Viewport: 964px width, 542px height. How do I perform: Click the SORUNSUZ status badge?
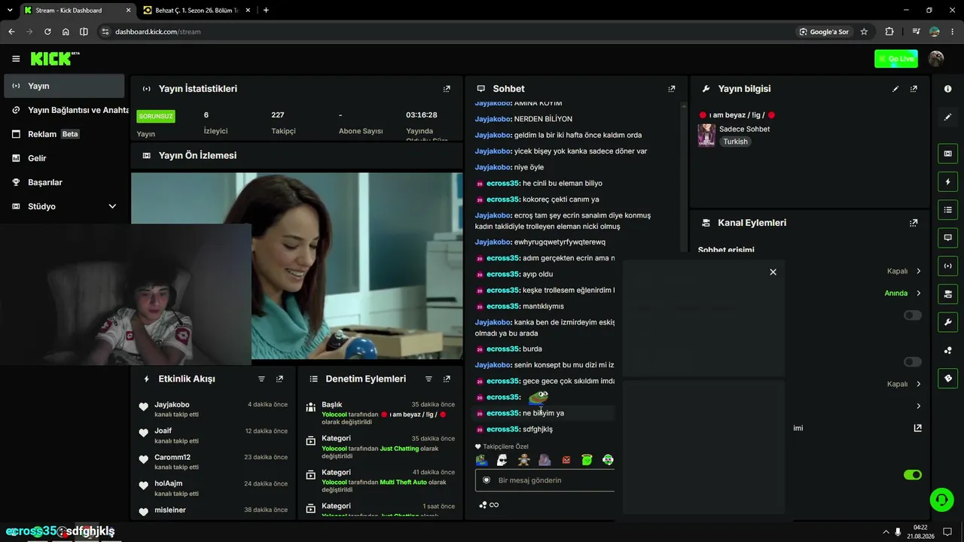click(156, 117)
